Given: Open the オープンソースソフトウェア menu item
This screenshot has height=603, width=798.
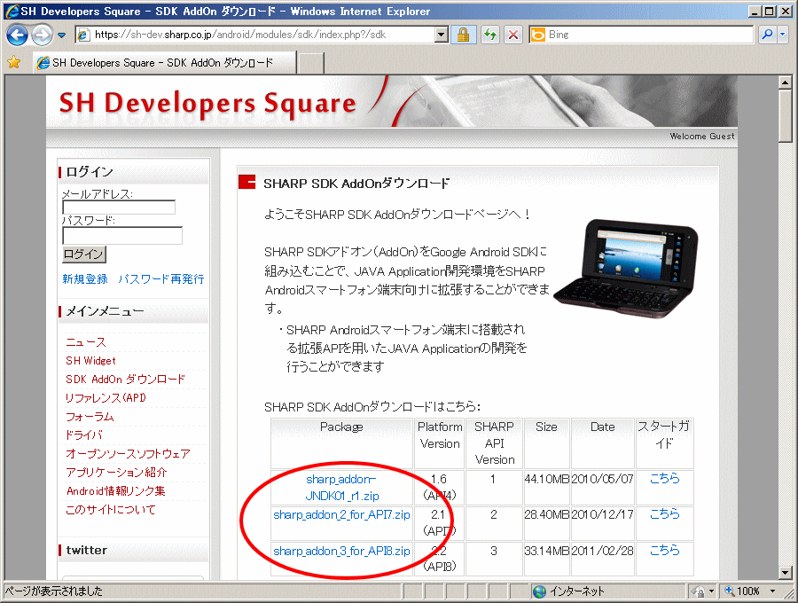Looking at the screenshot, I should (129, 453).
